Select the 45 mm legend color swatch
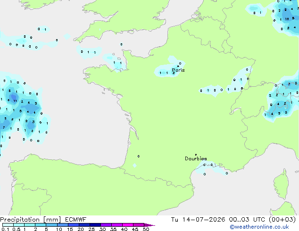 point(139,225)
